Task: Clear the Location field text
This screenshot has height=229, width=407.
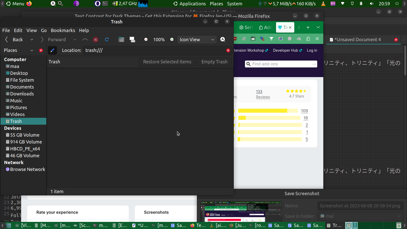Action: pyautogui.click(x=228, y=50)
